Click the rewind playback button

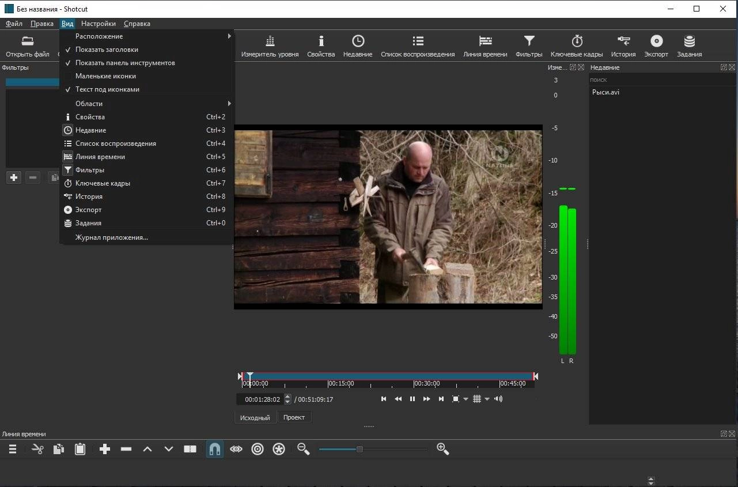coord(398,399)
